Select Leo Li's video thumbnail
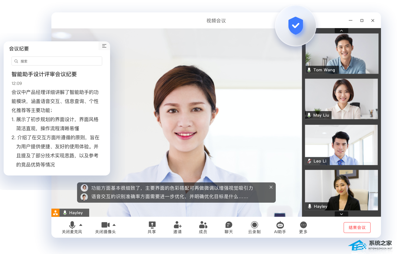The image size is (397, 254). click(x=342, y=145)
